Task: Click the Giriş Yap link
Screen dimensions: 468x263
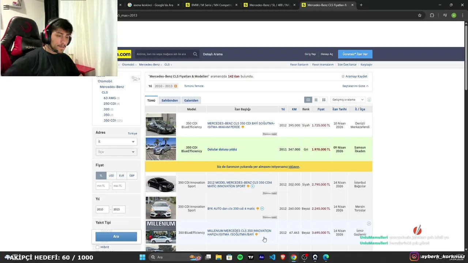Action: (x=310, y=54)
